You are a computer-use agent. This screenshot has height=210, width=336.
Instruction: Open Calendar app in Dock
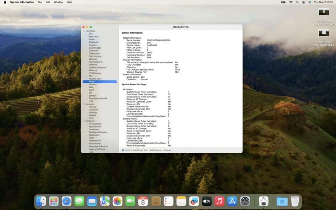pyautogui.click(x=143, y=202)
